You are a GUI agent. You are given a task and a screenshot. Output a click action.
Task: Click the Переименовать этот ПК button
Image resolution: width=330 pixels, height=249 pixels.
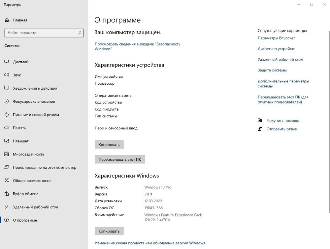[120, 159]
